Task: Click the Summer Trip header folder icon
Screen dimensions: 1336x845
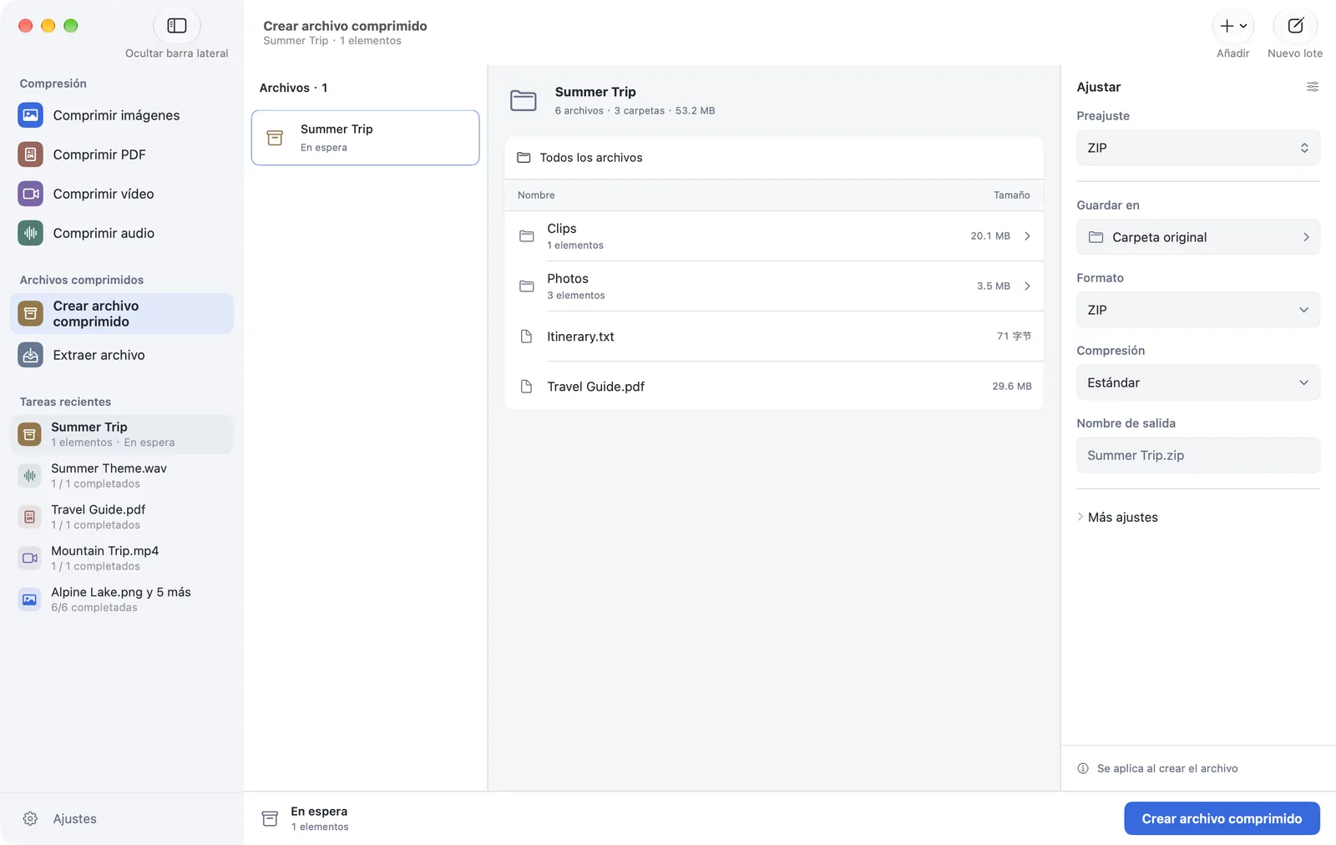Action: click(x=524, y=101)
